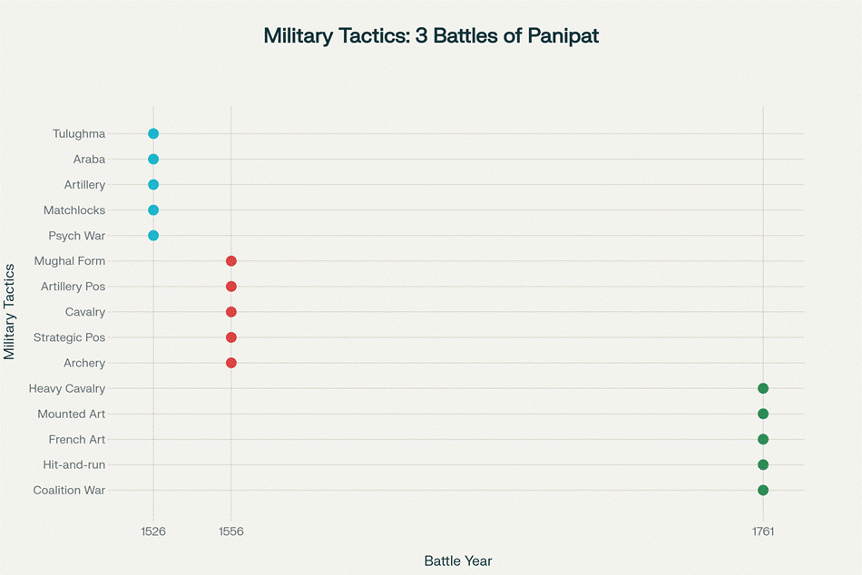The height and width of the screenshot is (575, 862).
Task: Click the green Heavy Cavalry data point
Action: [x=763, y=388]
